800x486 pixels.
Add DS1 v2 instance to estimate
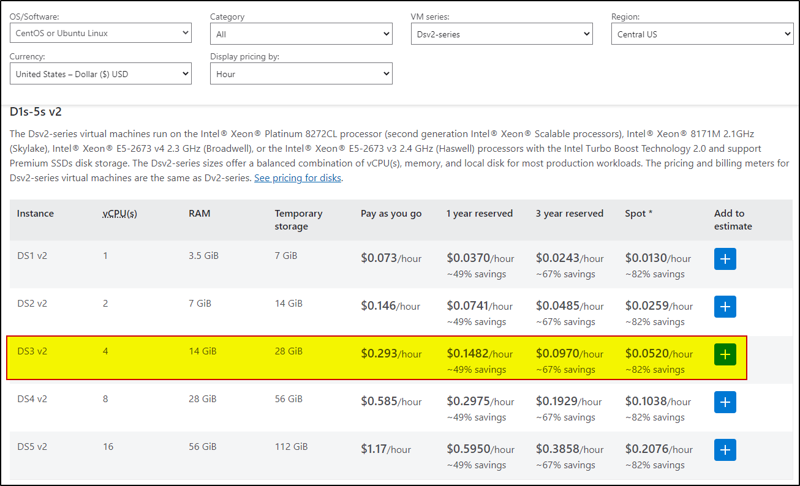click(x=725, y=259)
